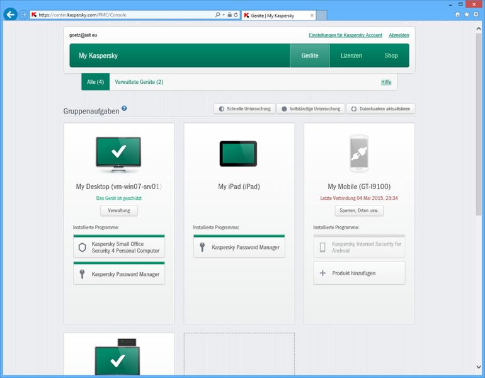This screenshot has width=485, height=378.
Task: Click the Abmelden link
Action: coord(399,35)
